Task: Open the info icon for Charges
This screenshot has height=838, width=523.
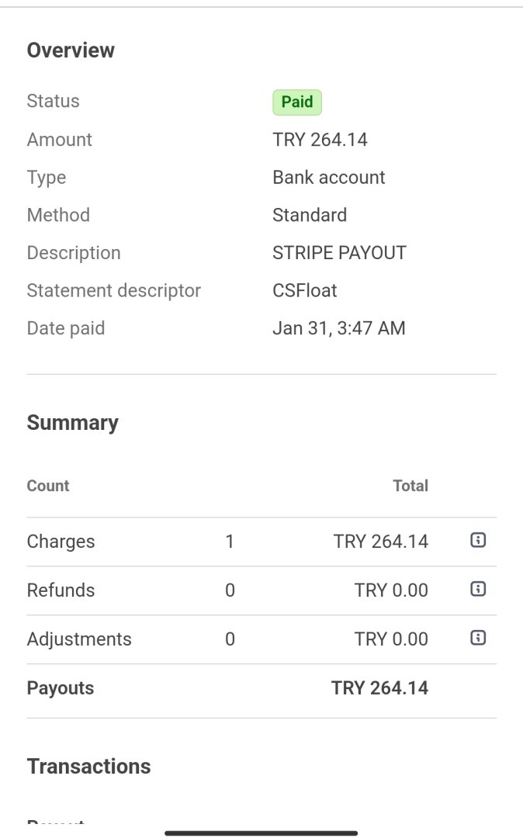Action: tap(478, 540)
